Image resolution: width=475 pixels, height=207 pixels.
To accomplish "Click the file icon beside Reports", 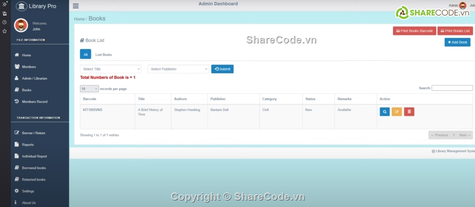I will point(16,145).
